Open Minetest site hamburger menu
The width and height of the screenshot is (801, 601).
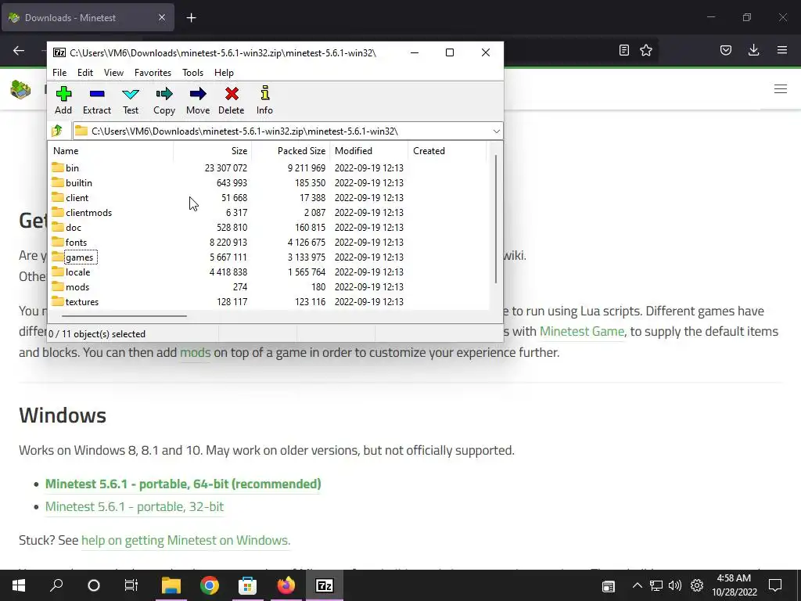pos(781,89)
